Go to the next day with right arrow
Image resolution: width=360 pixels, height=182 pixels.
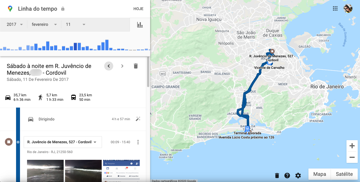[122, 66]
